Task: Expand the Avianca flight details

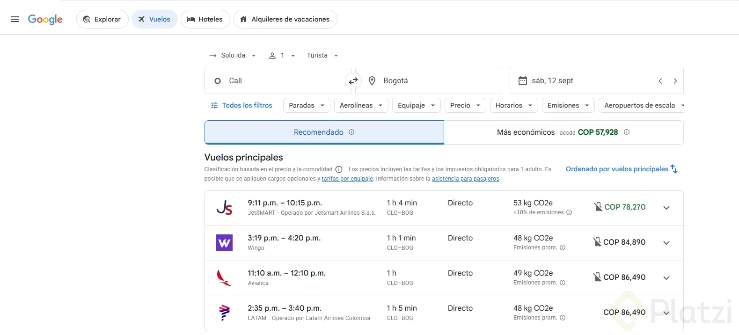Action: 666,278
